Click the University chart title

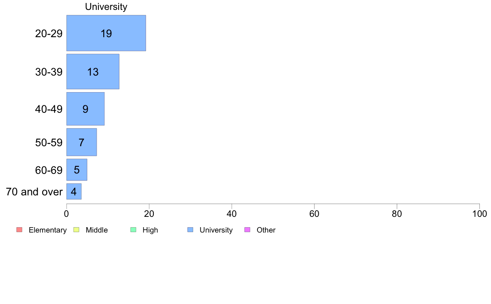[x=106, y=7]
